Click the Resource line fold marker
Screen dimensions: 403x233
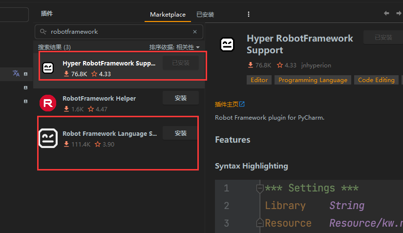click(x=260, y=222)
